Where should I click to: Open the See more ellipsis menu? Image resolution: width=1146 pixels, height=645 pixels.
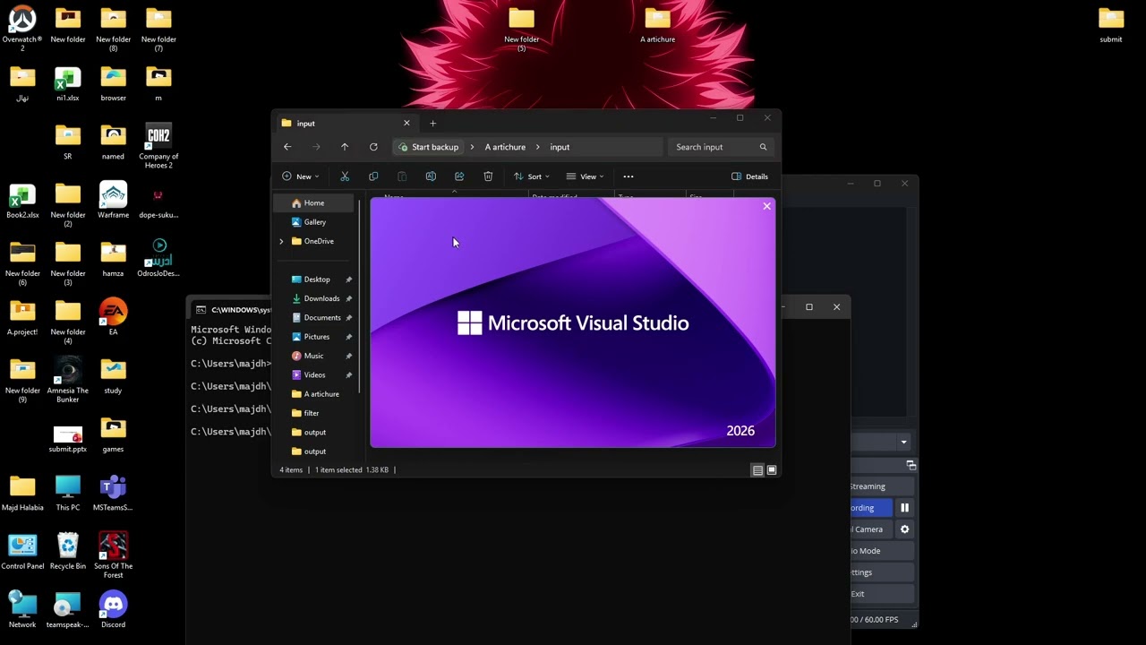coord(629,176)
